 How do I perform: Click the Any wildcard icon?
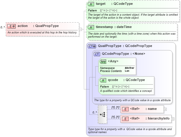coord(103,61)
